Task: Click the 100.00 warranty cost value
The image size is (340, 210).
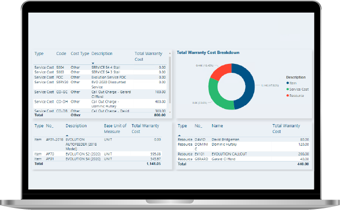Action: (x=160, y=92)
